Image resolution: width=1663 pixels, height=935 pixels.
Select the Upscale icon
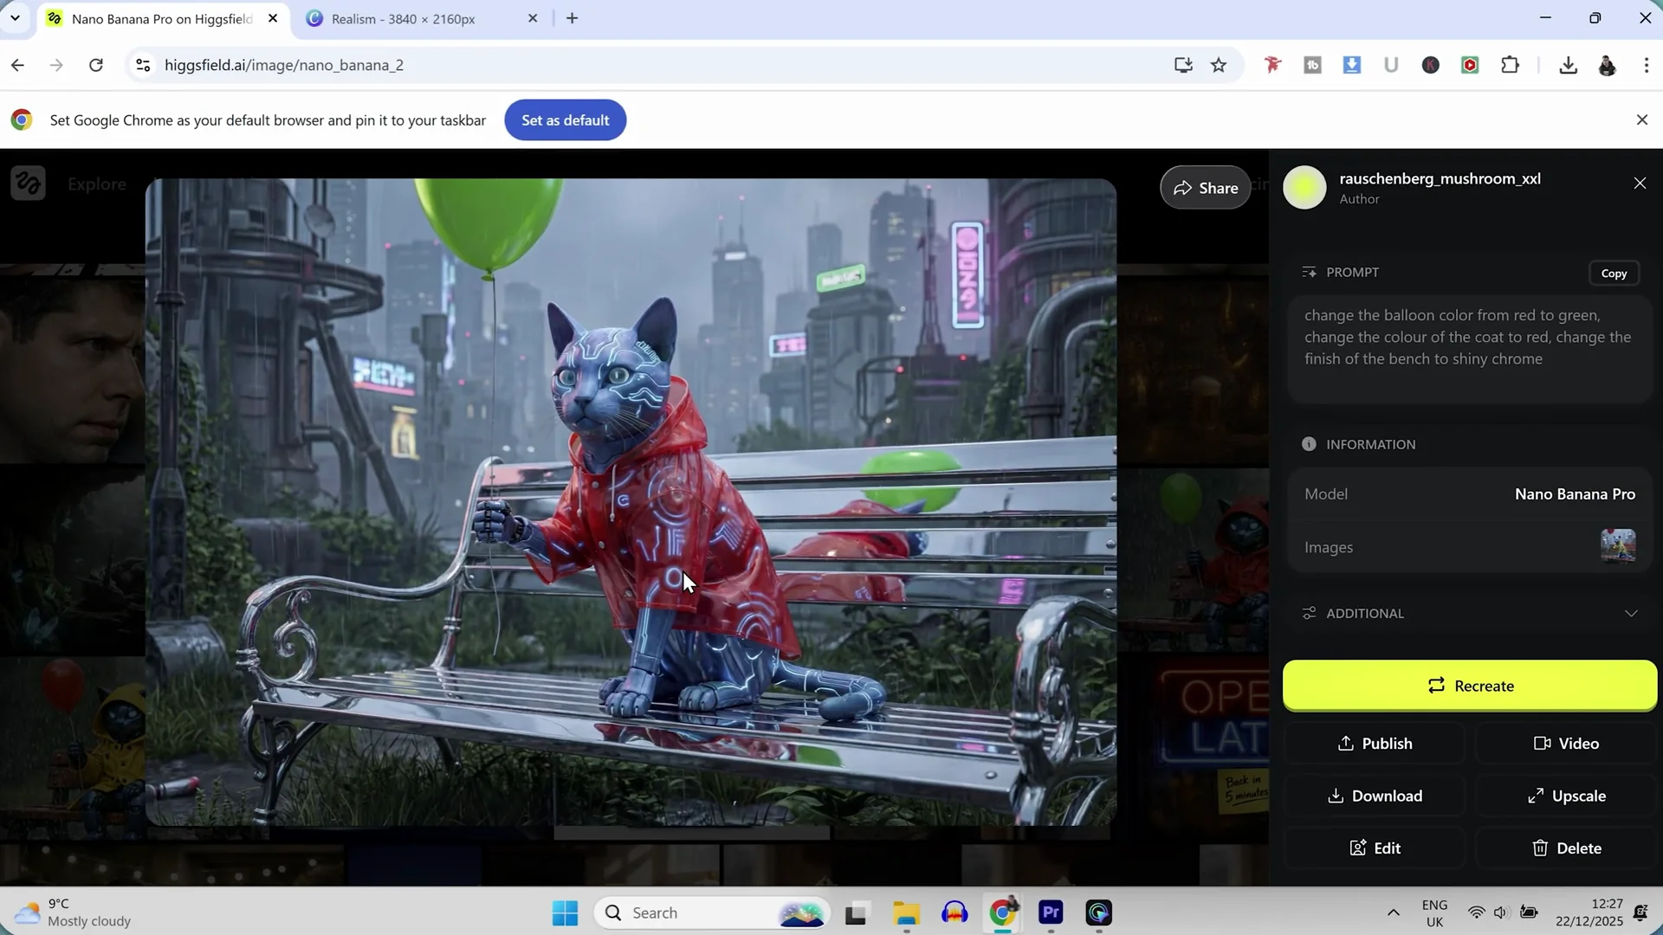(x=1564, y=796)
